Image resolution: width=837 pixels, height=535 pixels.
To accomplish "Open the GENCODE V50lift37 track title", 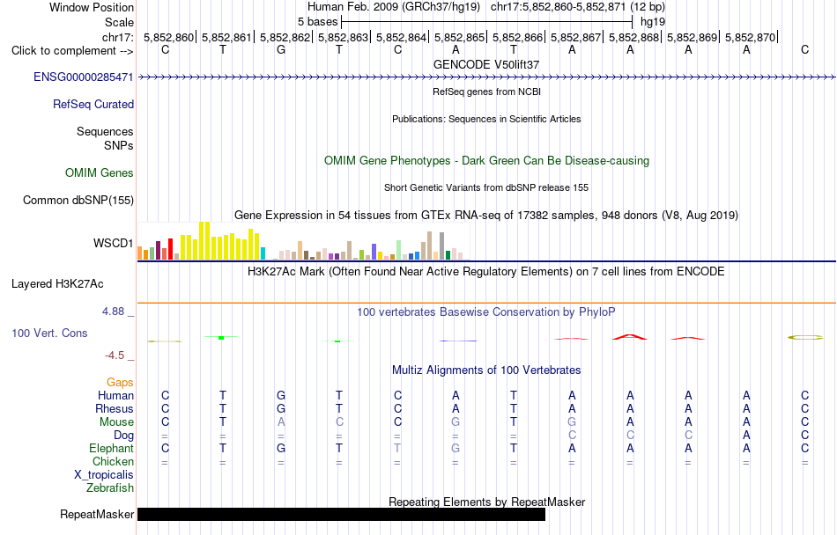I will point(486,64).
